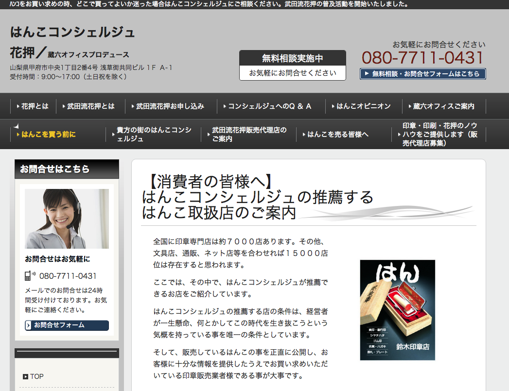
Task: Open 蔵六オフィスご案内 menu item
Action: [x=443, y=106]
